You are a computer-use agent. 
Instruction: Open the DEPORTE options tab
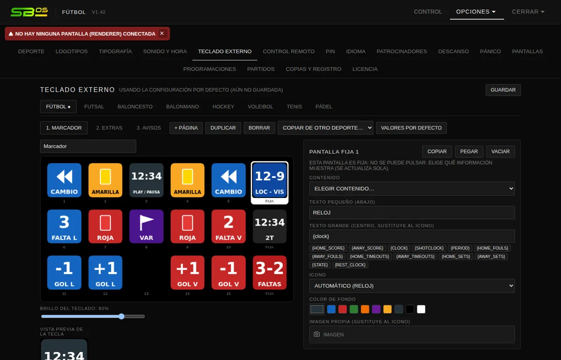(x=31, y=51)
